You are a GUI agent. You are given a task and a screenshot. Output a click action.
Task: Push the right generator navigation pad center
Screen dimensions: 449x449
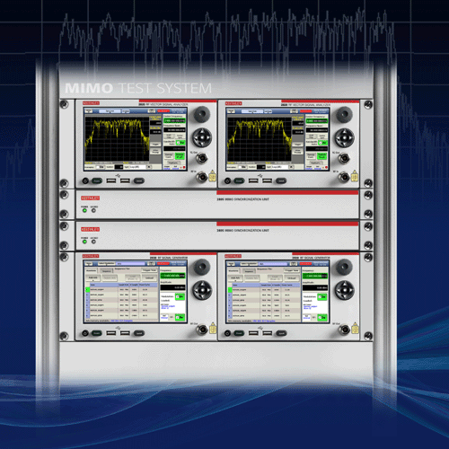345,290
